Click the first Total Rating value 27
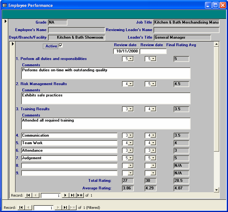The width and height of the screenshot is (228, 212). 128,181
